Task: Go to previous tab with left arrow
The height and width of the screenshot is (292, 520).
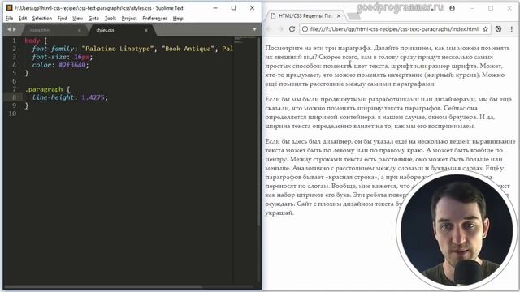Action: pos(9,29)
